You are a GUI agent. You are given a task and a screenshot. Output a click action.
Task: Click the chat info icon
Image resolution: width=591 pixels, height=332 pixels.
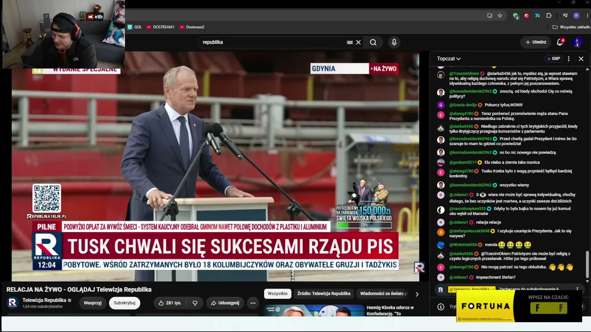click(440, 307)
